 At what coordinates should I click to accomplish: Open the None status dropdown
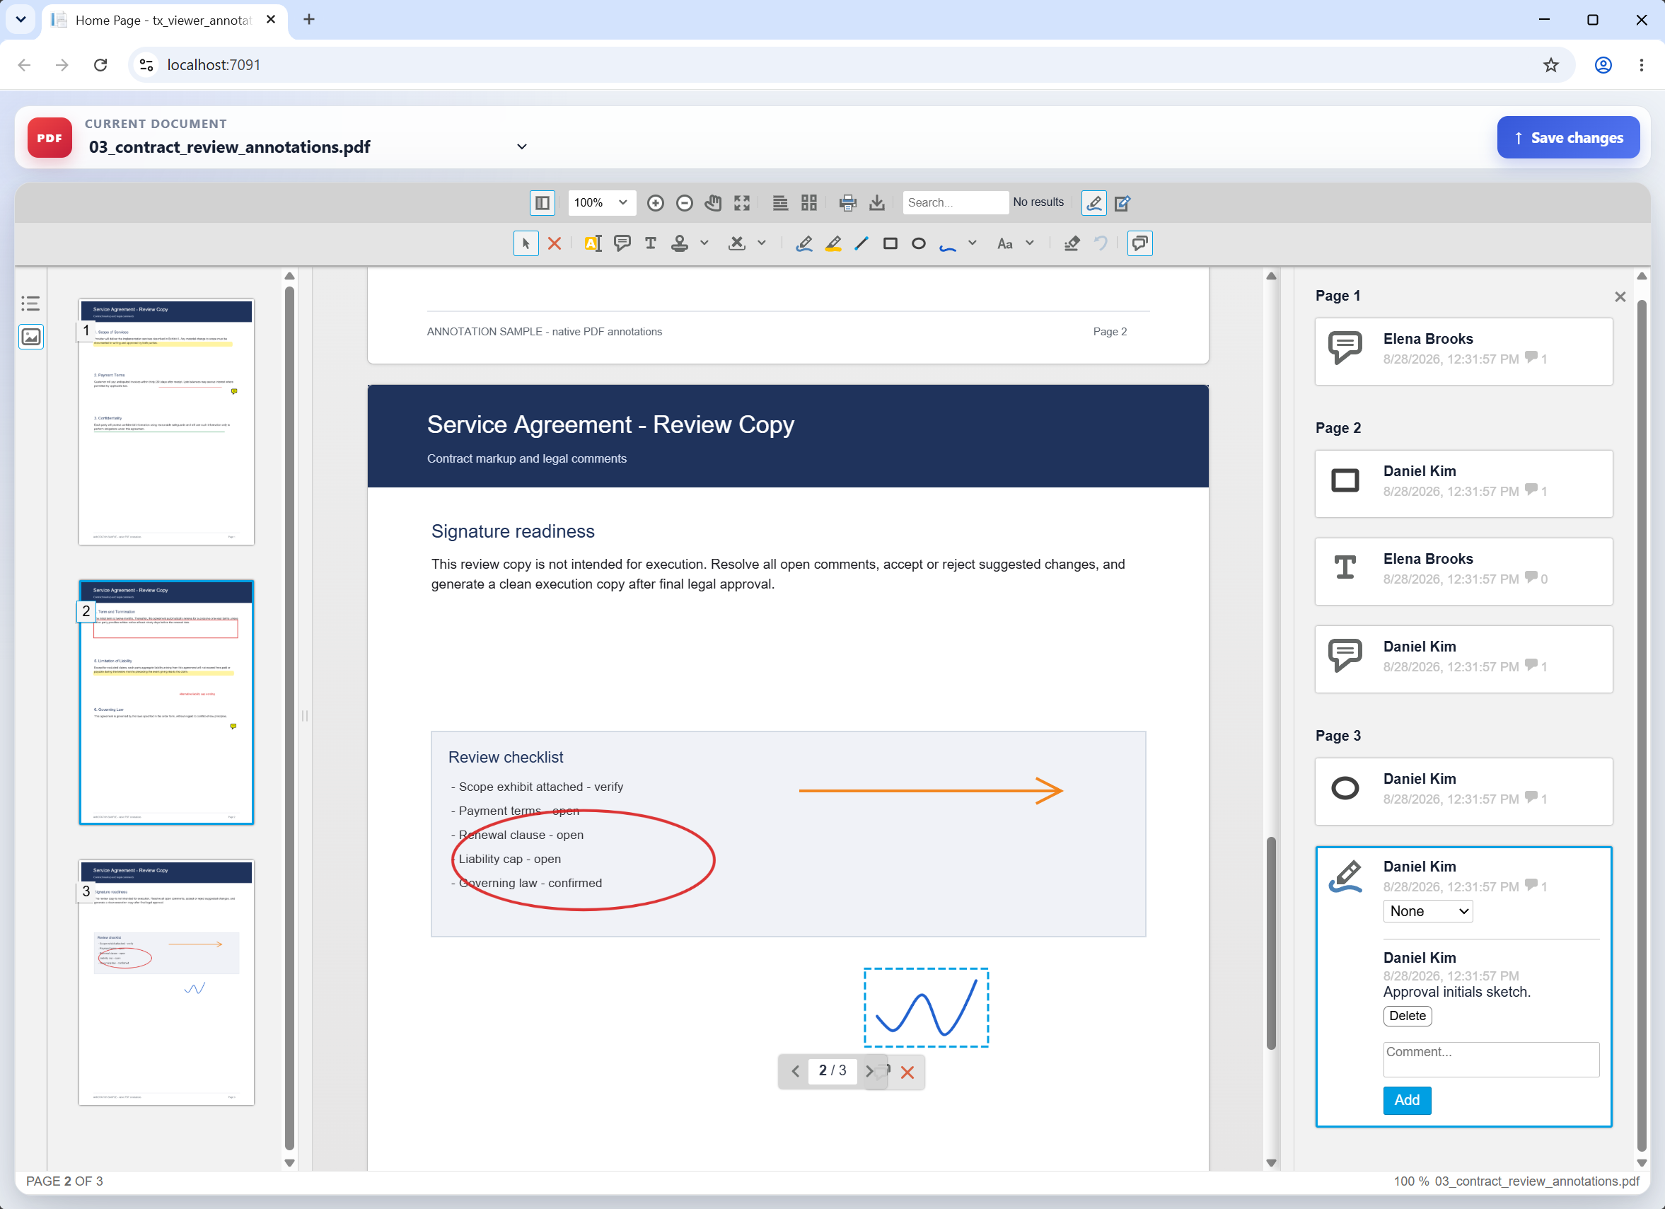[x=1427, y=911]
